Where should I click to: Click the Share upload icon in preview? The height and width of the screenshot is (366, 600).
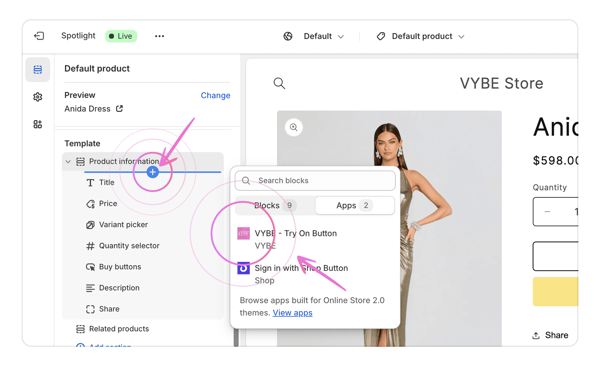click(536, 335)
